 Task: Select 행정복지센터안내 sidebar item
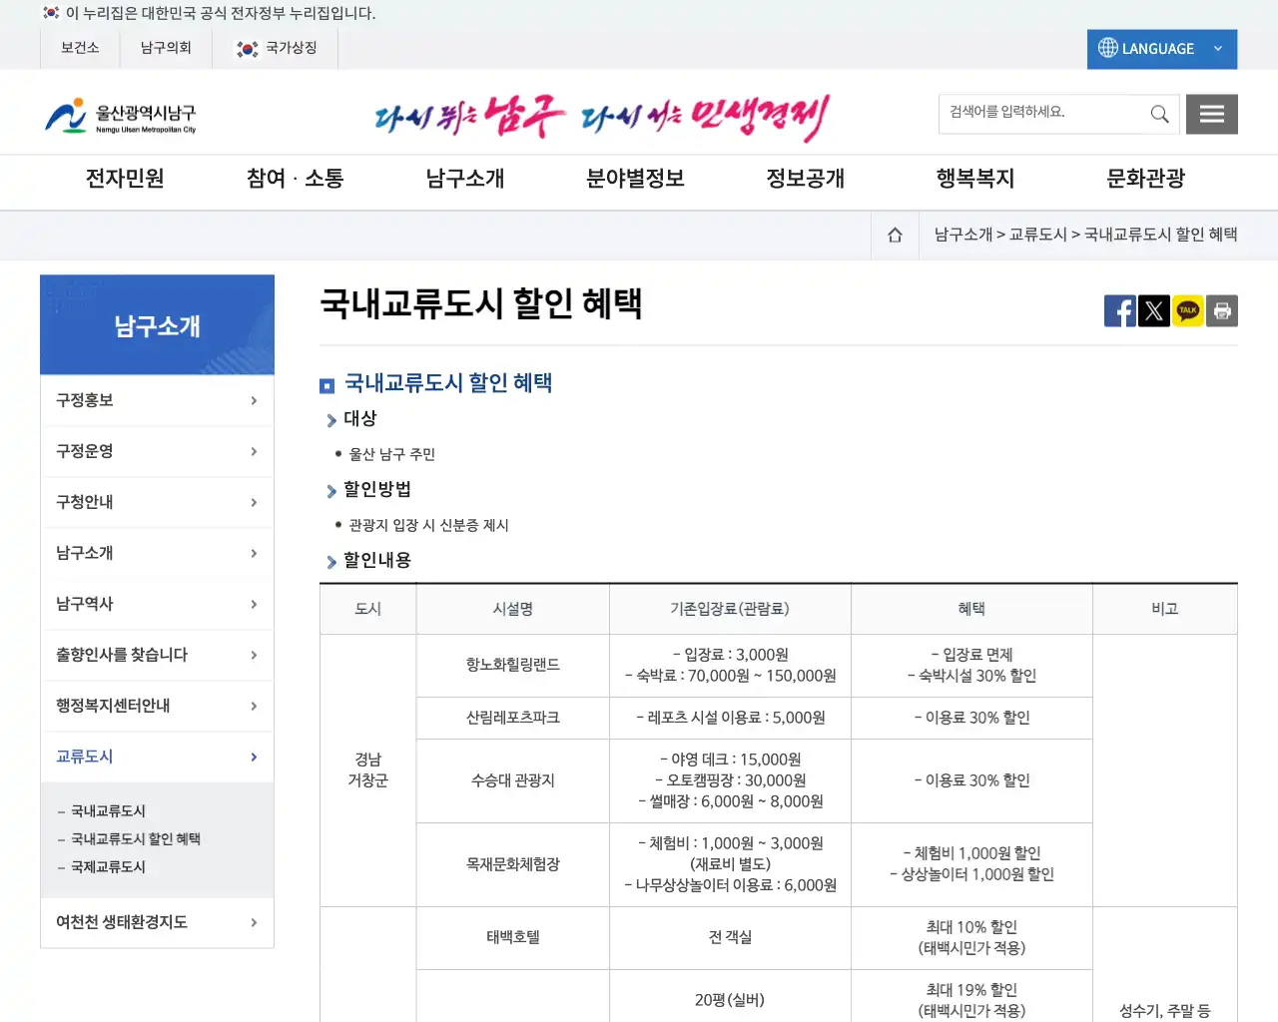pos(157,707)
